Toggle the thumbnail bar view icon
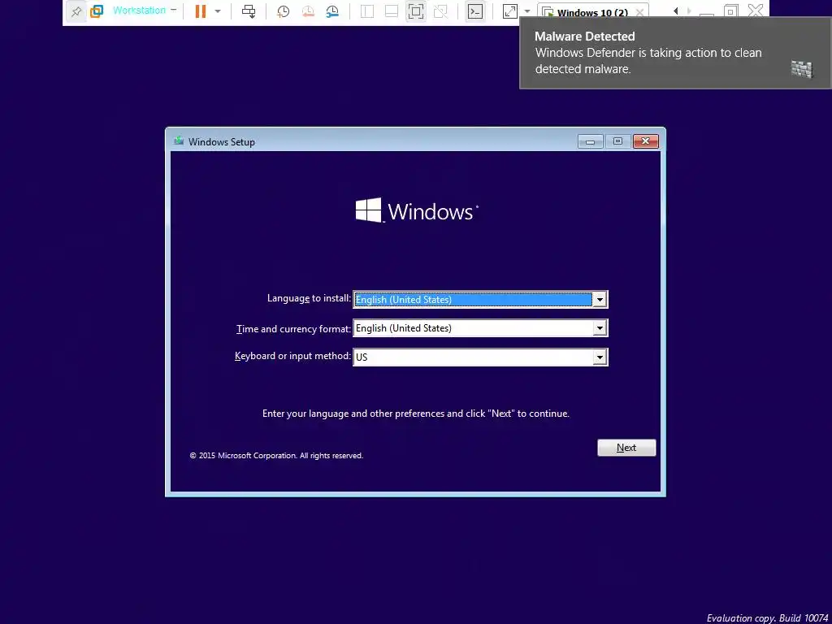 coord(392,11)
